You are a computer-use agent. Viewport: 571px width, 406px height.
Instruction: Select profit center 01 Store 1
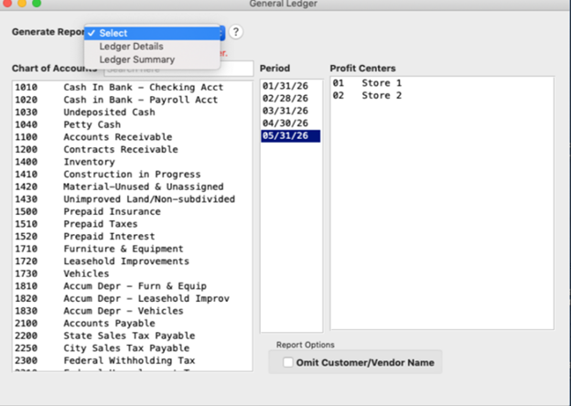(442, 83)
